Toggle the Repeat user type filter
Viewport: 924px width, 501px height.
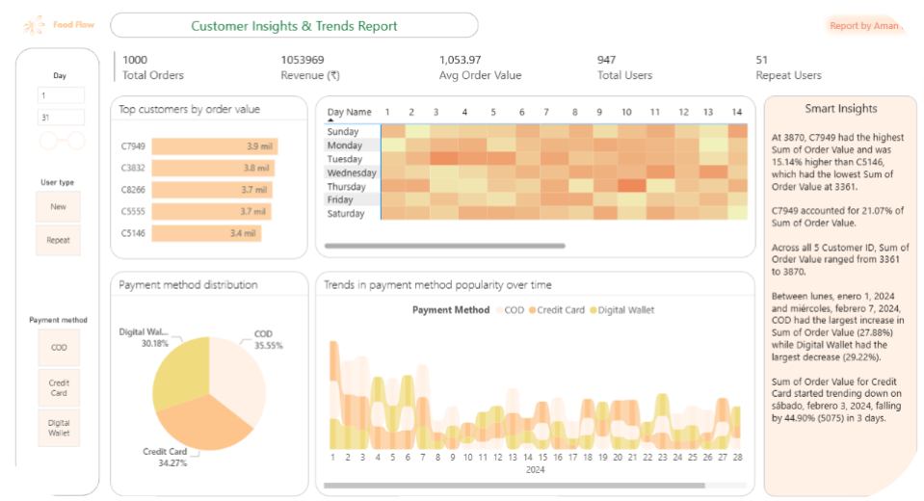point(59,240)
